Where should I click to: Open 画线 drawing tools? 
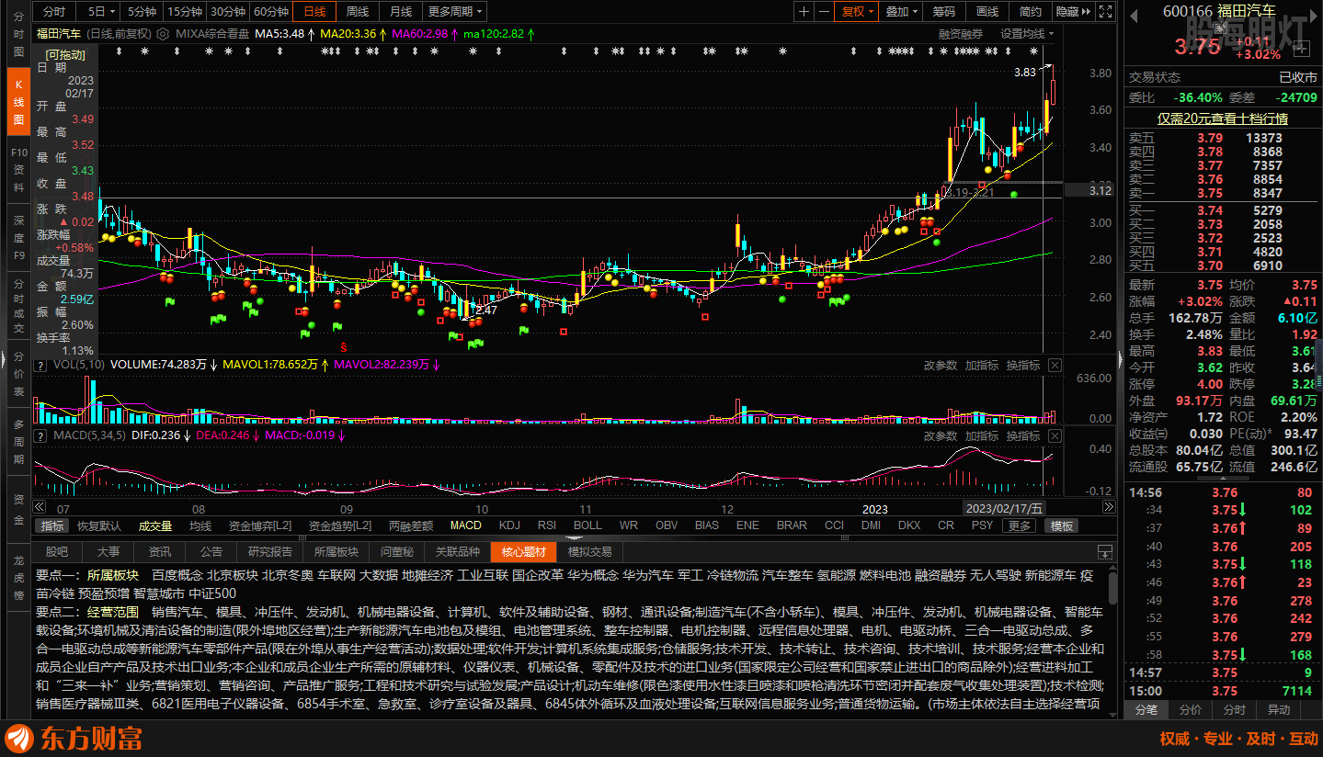click(x=987, y=11)
